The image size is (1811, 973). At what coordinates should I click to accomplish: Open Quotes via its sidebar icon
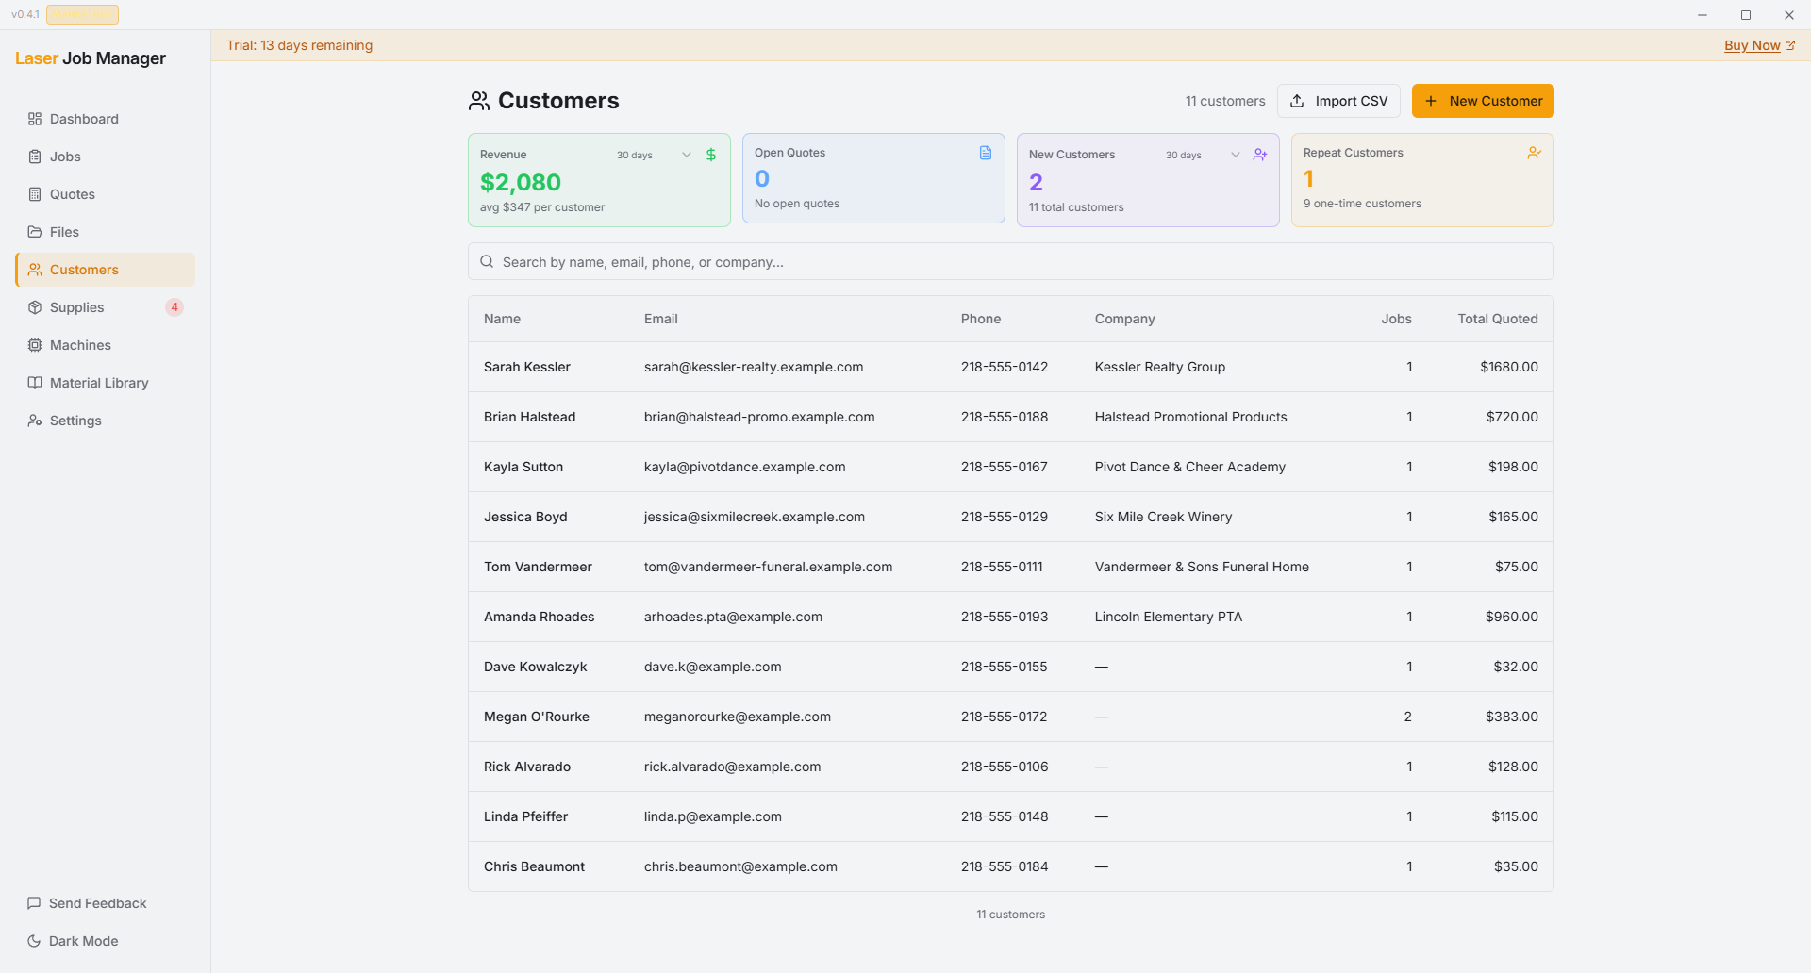coord(35,194)
